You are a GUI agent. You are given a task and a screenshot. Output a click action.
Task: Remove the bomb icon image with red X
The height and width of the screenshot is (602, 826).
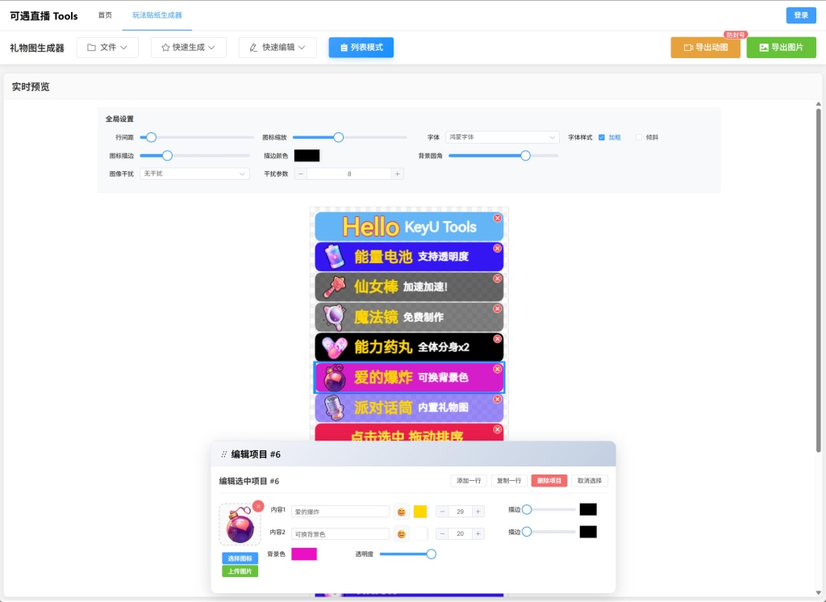[x=258, y=506]
